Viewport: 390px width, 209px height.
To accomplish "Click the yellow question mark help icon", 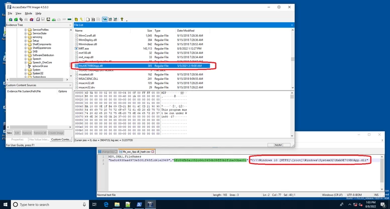I will pos(122,20).
